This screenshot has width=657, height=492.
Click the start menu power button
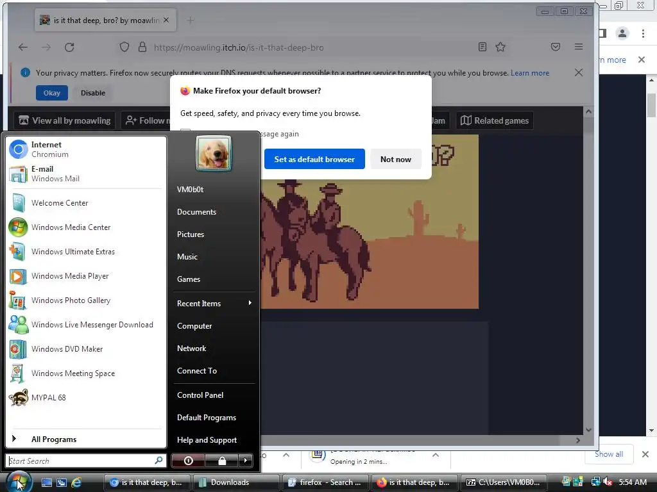[188, 461]
